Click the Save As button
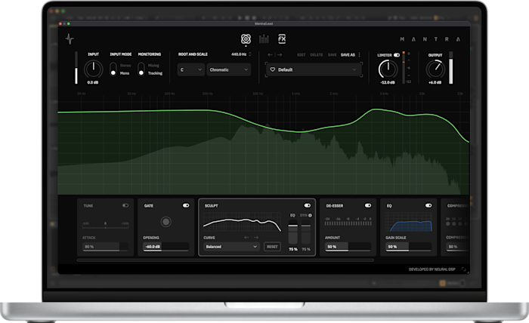The height and width of the screenshot is (323, 529). coord(348,54)
